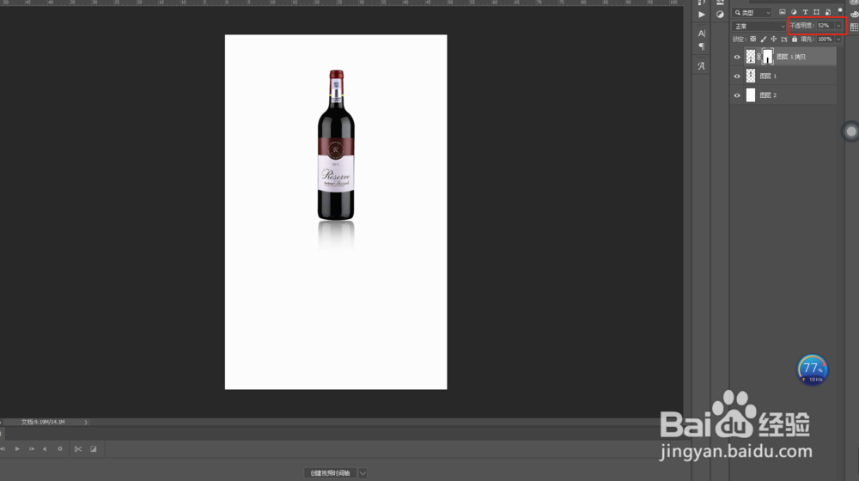Open the swatches grid panel icon
859x481 pixels.
854,27
